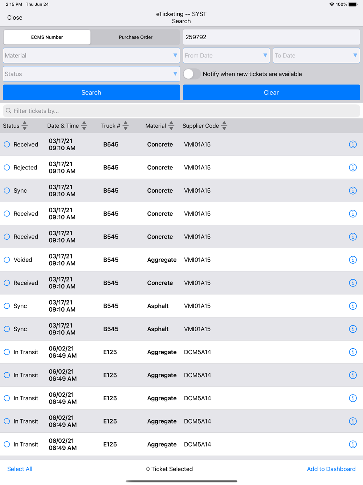The height and width of the screenshot is (485, 363).
Task: Sort tickets by Supplier Code arrows
Action: 224,126
